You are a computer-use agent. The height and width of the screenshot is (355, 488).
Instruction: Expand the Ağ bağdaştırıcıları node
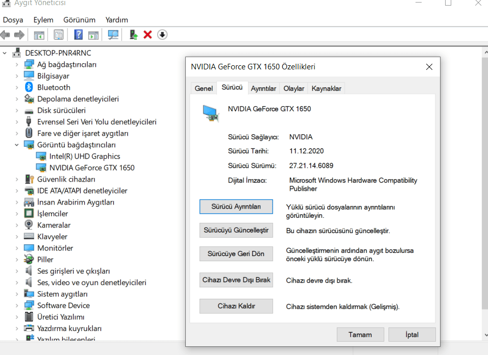(x=17, y=65)
